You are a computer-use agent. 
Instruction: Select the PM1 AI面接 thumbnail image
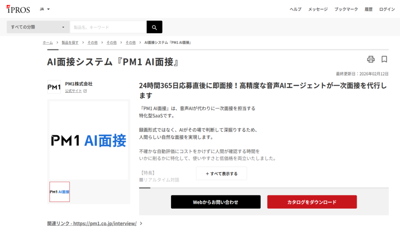pos(60,192)
